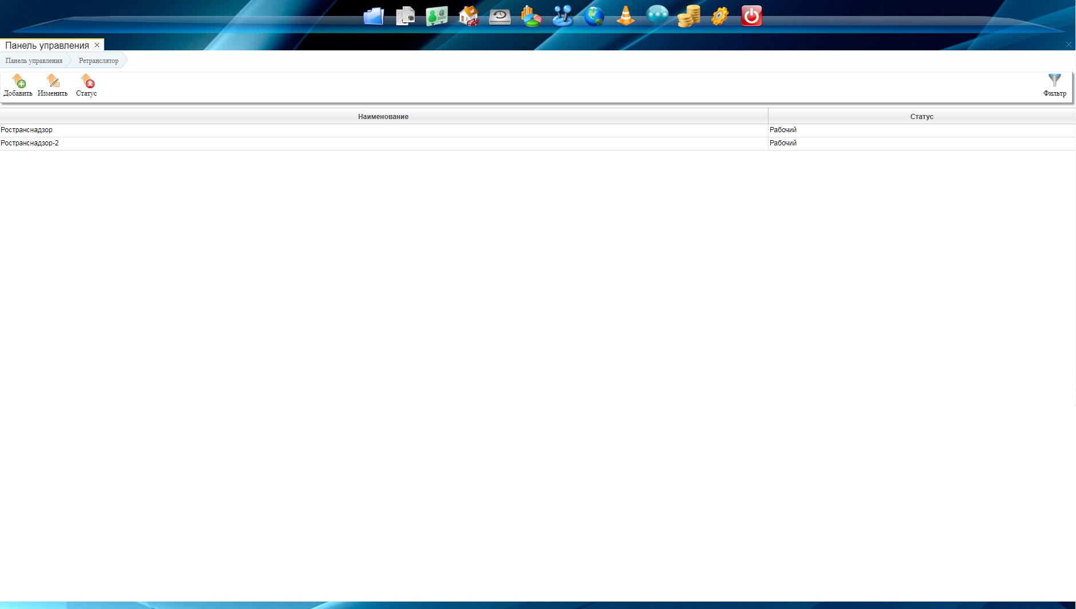
Task: Click the gold coins icon
Action: [688, 16]
